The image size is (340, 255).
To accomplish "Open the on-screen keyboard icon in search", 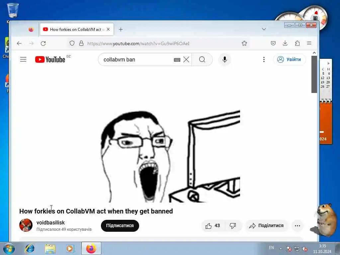I will 177,60.
